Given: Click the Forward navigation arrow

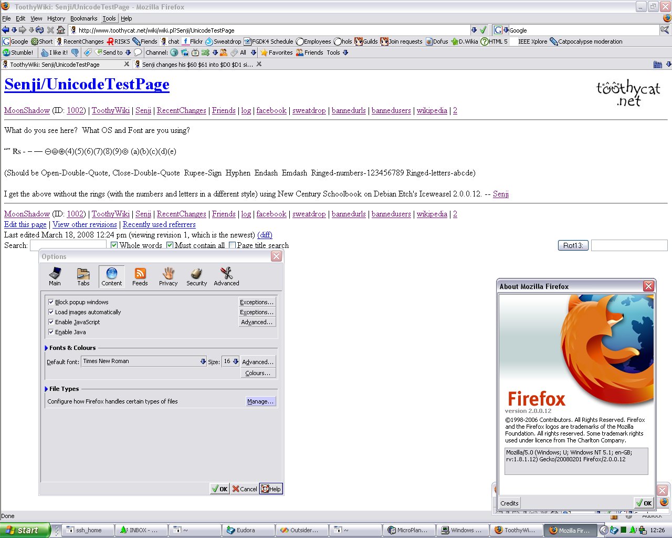Looking at the screenshot, I should click(x=23, y=30).
